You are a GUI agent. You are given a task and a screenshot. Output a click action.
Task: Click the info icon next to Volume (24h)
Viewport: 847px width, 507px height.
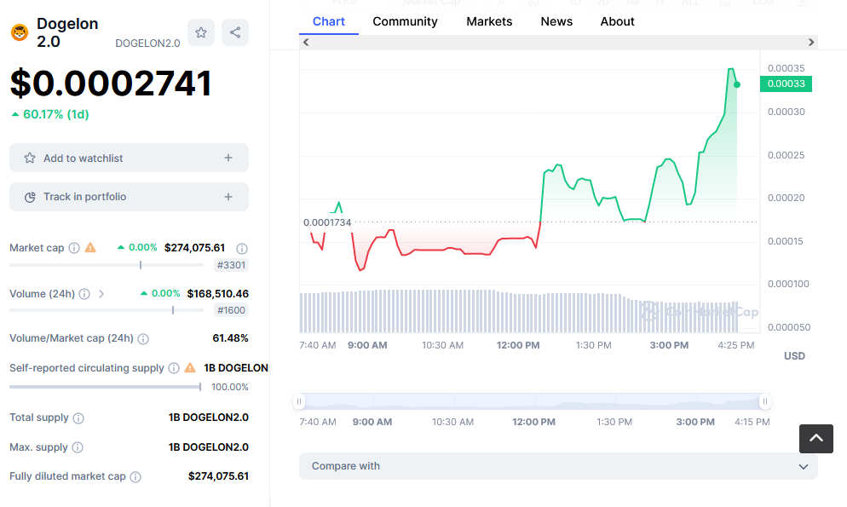(84, 294)
